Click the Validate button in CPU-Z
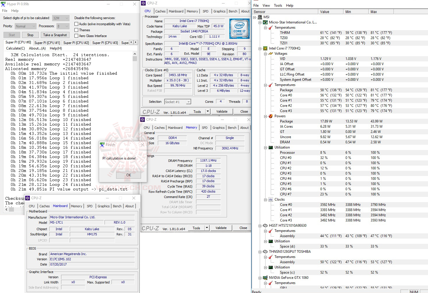Screen dimensions: 428x293 pyautogui.click(x=222, y=111)
